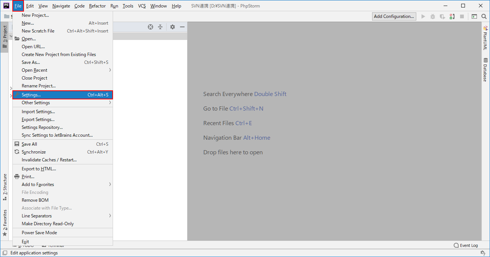Open the Window menu
Viewport: 490px width, 257px height.
pos(159,6)
